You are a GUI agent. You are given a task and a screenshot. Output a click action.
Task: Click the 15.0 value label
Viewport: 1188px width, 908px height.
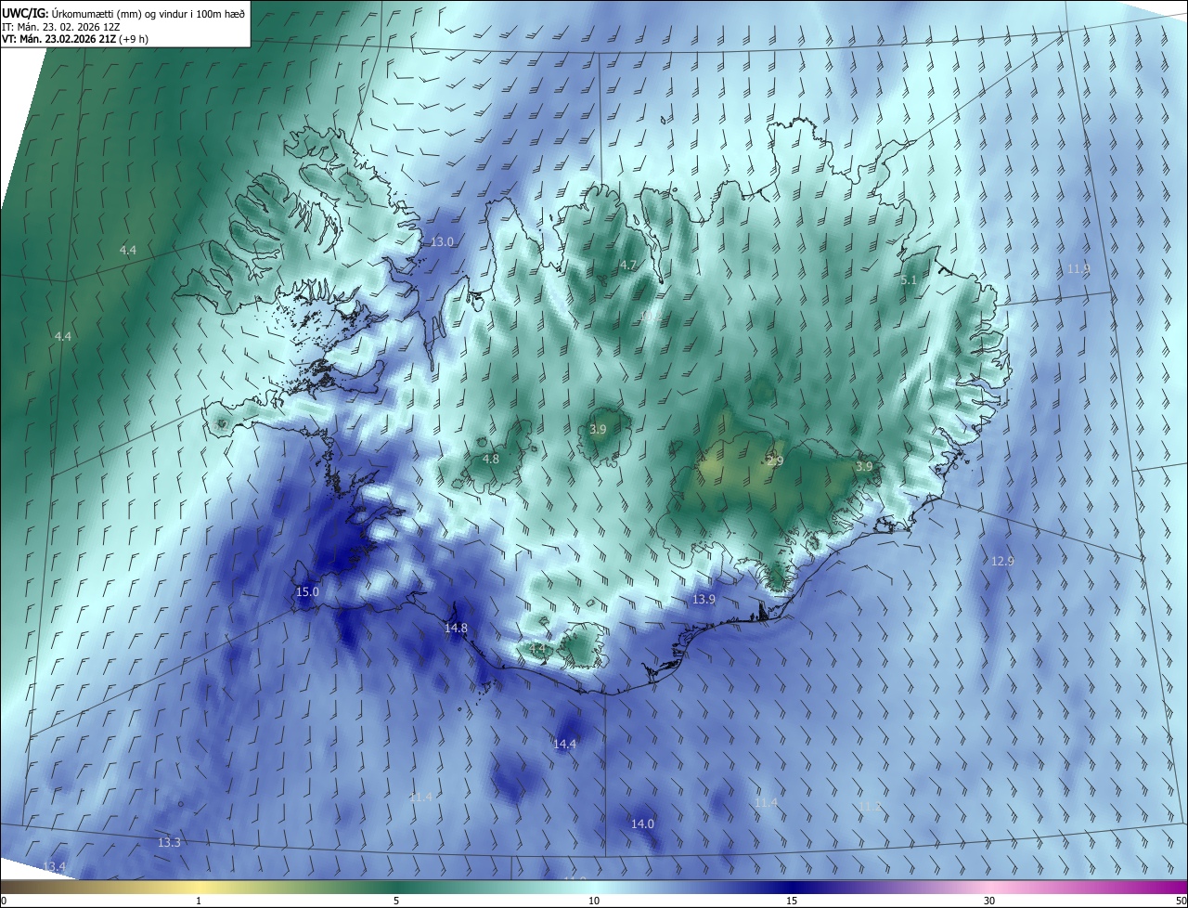307,592
